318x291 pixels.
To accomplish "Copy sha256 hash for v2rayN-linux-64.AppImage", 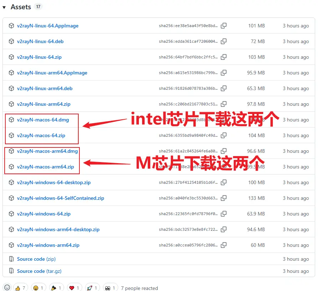I will pos(224,26).
